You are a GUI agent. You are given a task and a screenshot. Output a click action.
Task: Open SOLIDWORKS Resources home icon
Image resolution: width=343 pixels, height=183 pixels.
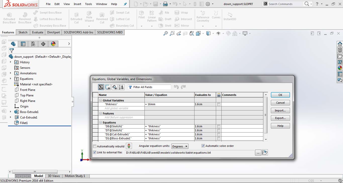(340, 44)
